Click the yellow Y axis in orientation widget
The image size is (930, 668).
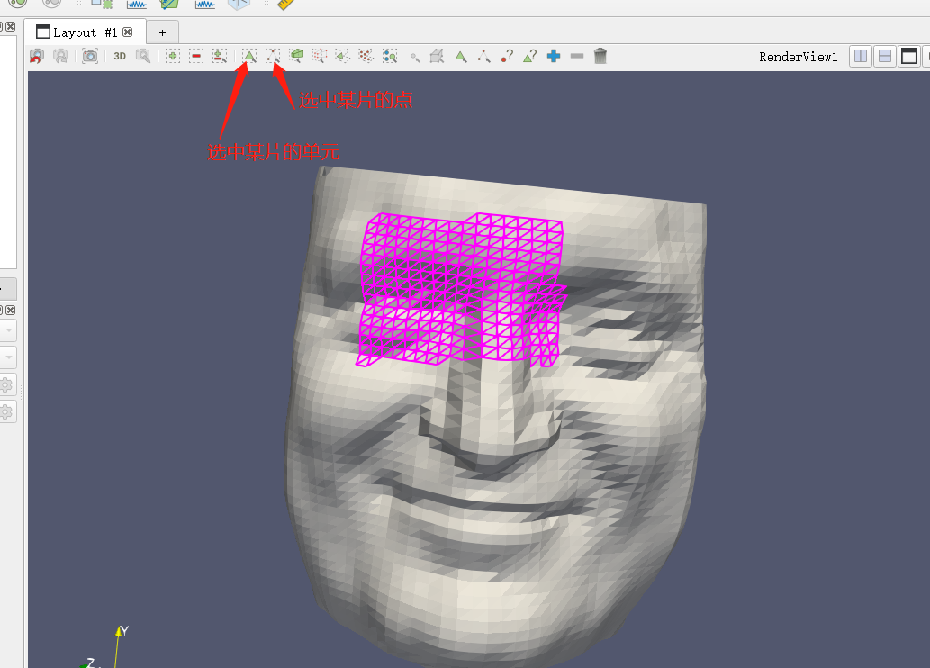click(120, 633)
